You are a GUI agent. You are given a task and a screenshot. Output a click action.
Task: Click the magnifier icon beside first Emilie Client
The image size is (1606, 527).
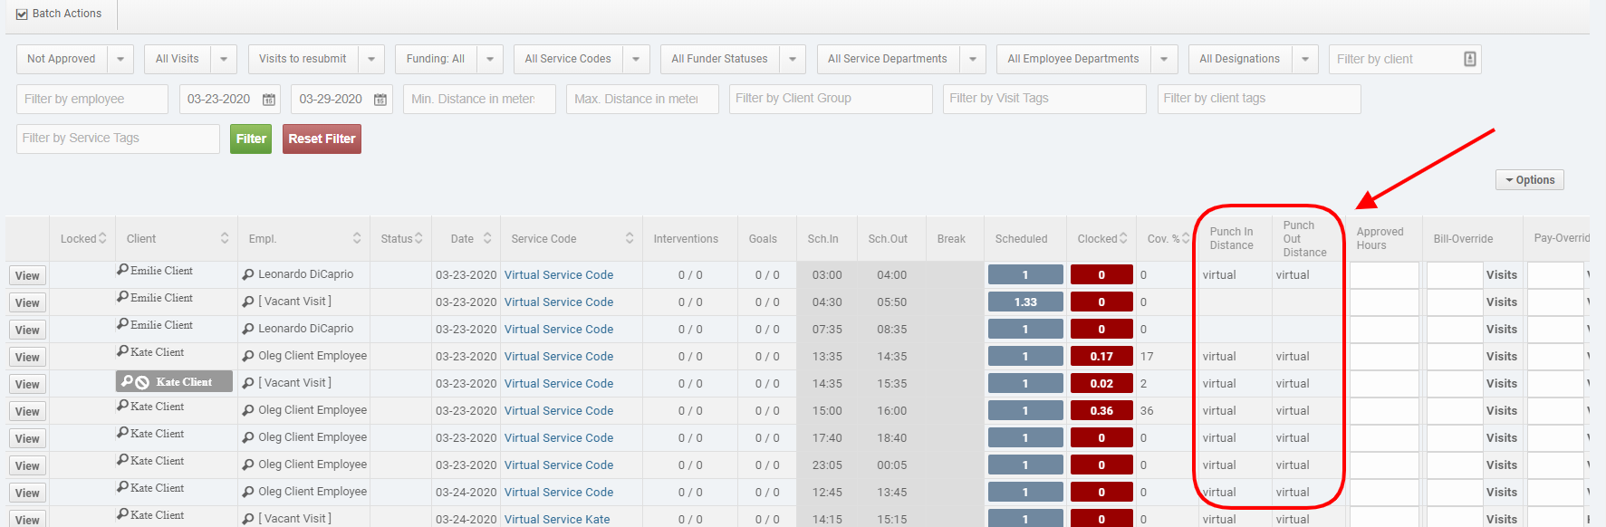122,270
